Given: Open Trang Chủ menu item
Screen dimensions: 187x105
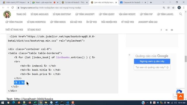Looking at the screenshot, I should pyautogui.click(x=21, y=14).
